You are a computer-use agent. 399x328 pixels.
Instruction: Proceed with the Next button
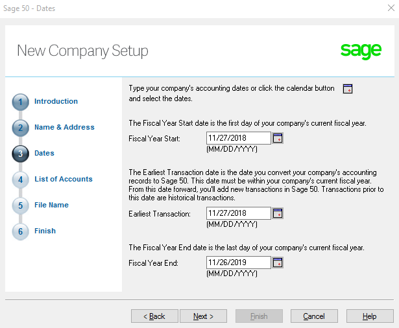pyautogui.click(x=203, y=316)
